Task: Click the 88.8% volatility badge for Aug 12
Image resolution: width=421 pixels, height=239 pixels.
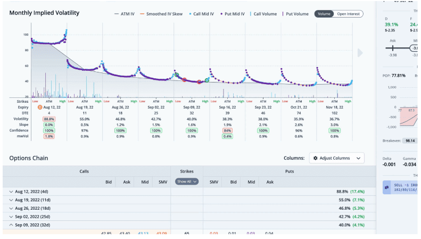Action: 48,119
